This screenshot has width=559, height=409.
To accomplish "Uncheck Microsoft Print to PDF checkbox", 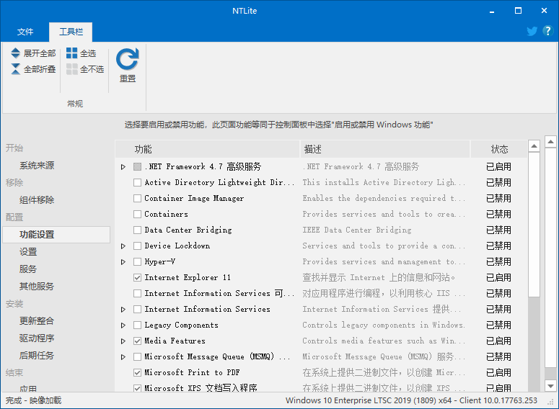I will [138, 372].
